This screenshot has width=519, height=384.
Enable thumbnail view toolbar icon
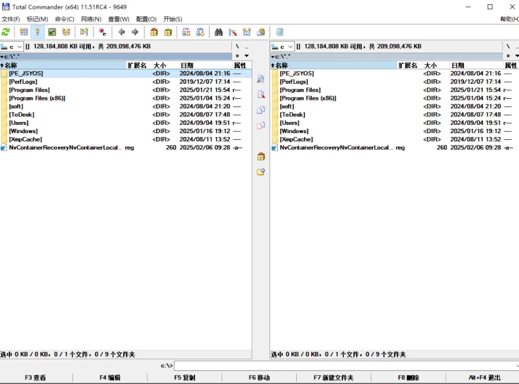(x=52, y=32)
